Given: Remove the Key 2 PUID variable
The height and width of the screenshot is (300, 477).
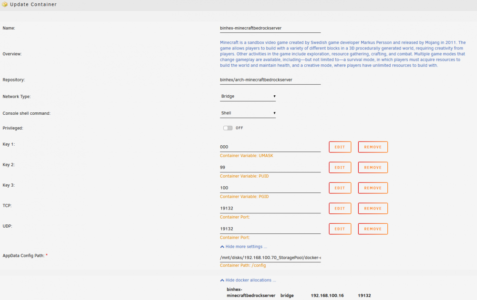Looking at the screenshot, I should point(373,167).
